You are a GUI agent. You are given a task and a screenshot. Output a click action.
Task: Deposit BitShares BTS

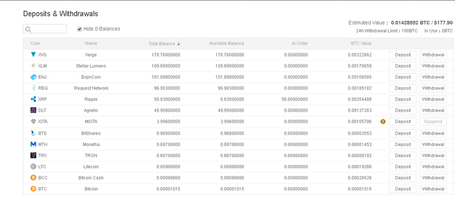tap(403, 133)
